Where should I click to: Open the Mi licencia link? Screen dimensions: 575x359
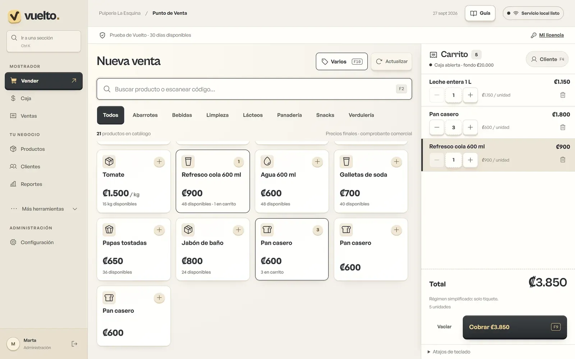click(551, 35)
